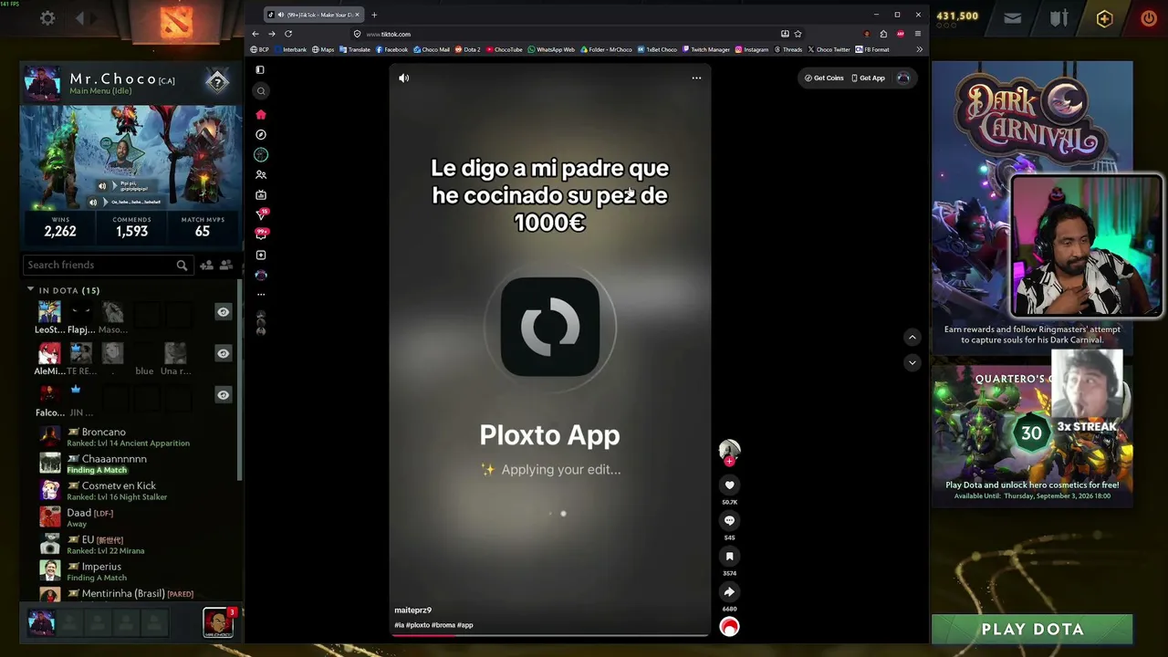Open the video creator's avatar with follow plus

click(729, 451)
